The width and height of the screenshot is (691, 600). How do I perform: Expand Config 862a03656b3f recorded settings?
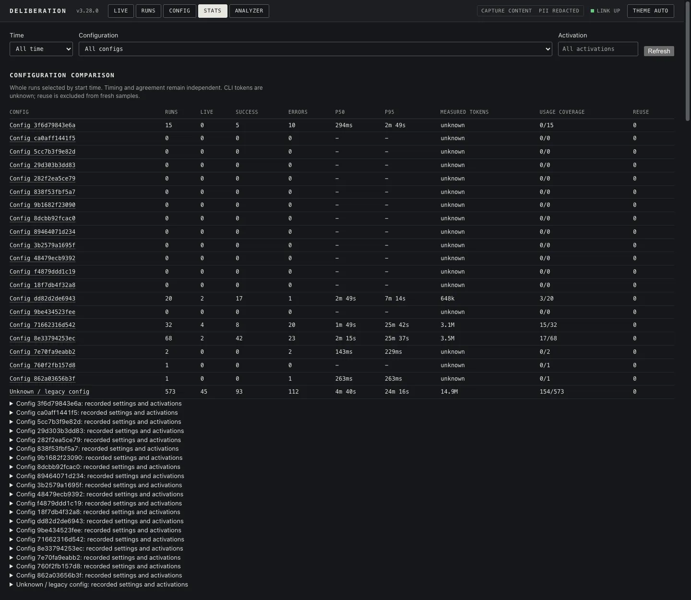96,576
